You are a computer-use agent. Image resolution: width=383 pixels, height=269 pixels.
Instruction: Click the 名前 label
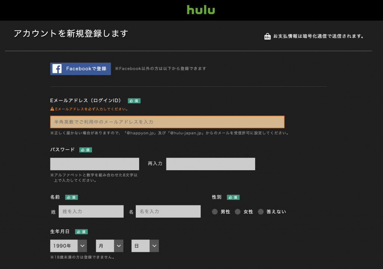coord(55,197)
